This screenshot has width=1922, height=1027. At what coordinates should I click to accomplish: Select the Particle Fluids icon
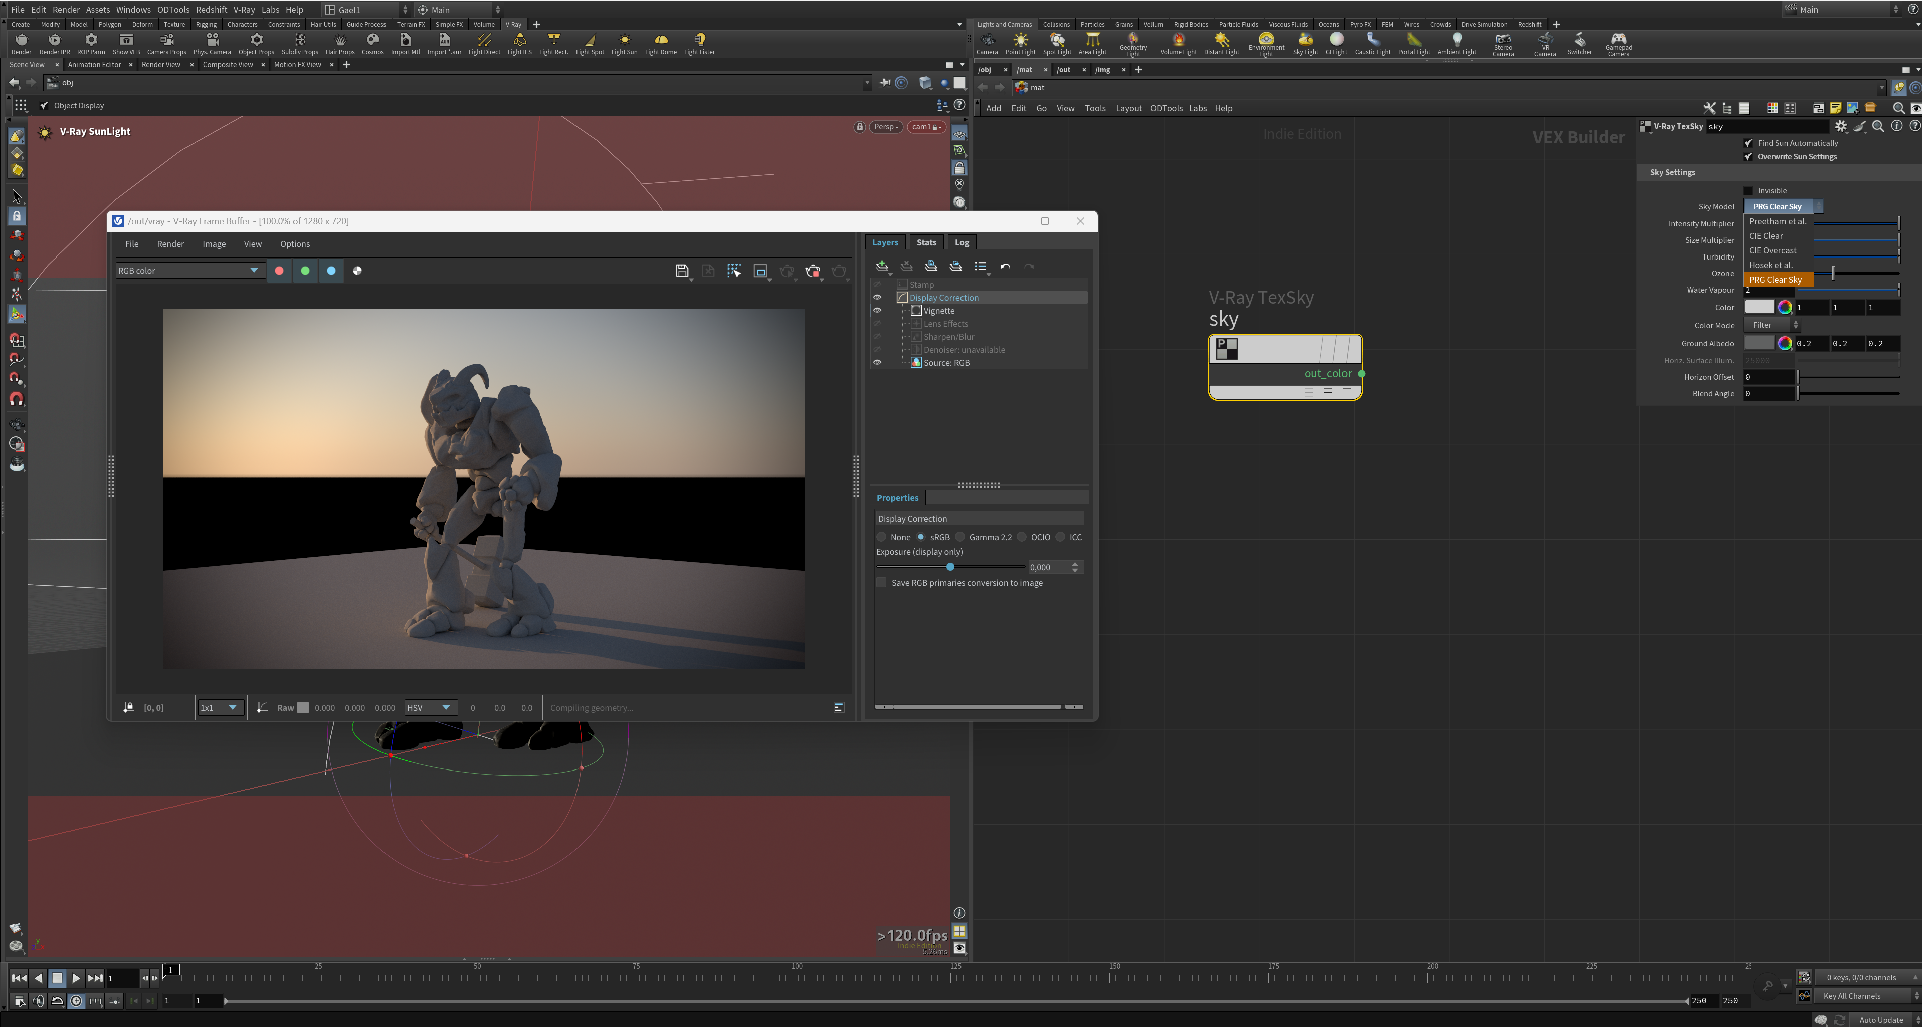click(1238, 23)
